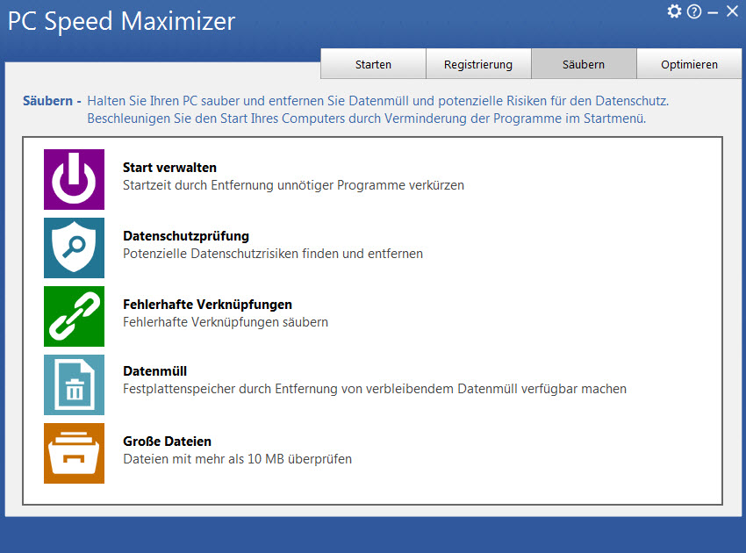
Task: Click 'Potenzielle Datenschutzrisiken finden und entfernen'
Action: point(273,254)
